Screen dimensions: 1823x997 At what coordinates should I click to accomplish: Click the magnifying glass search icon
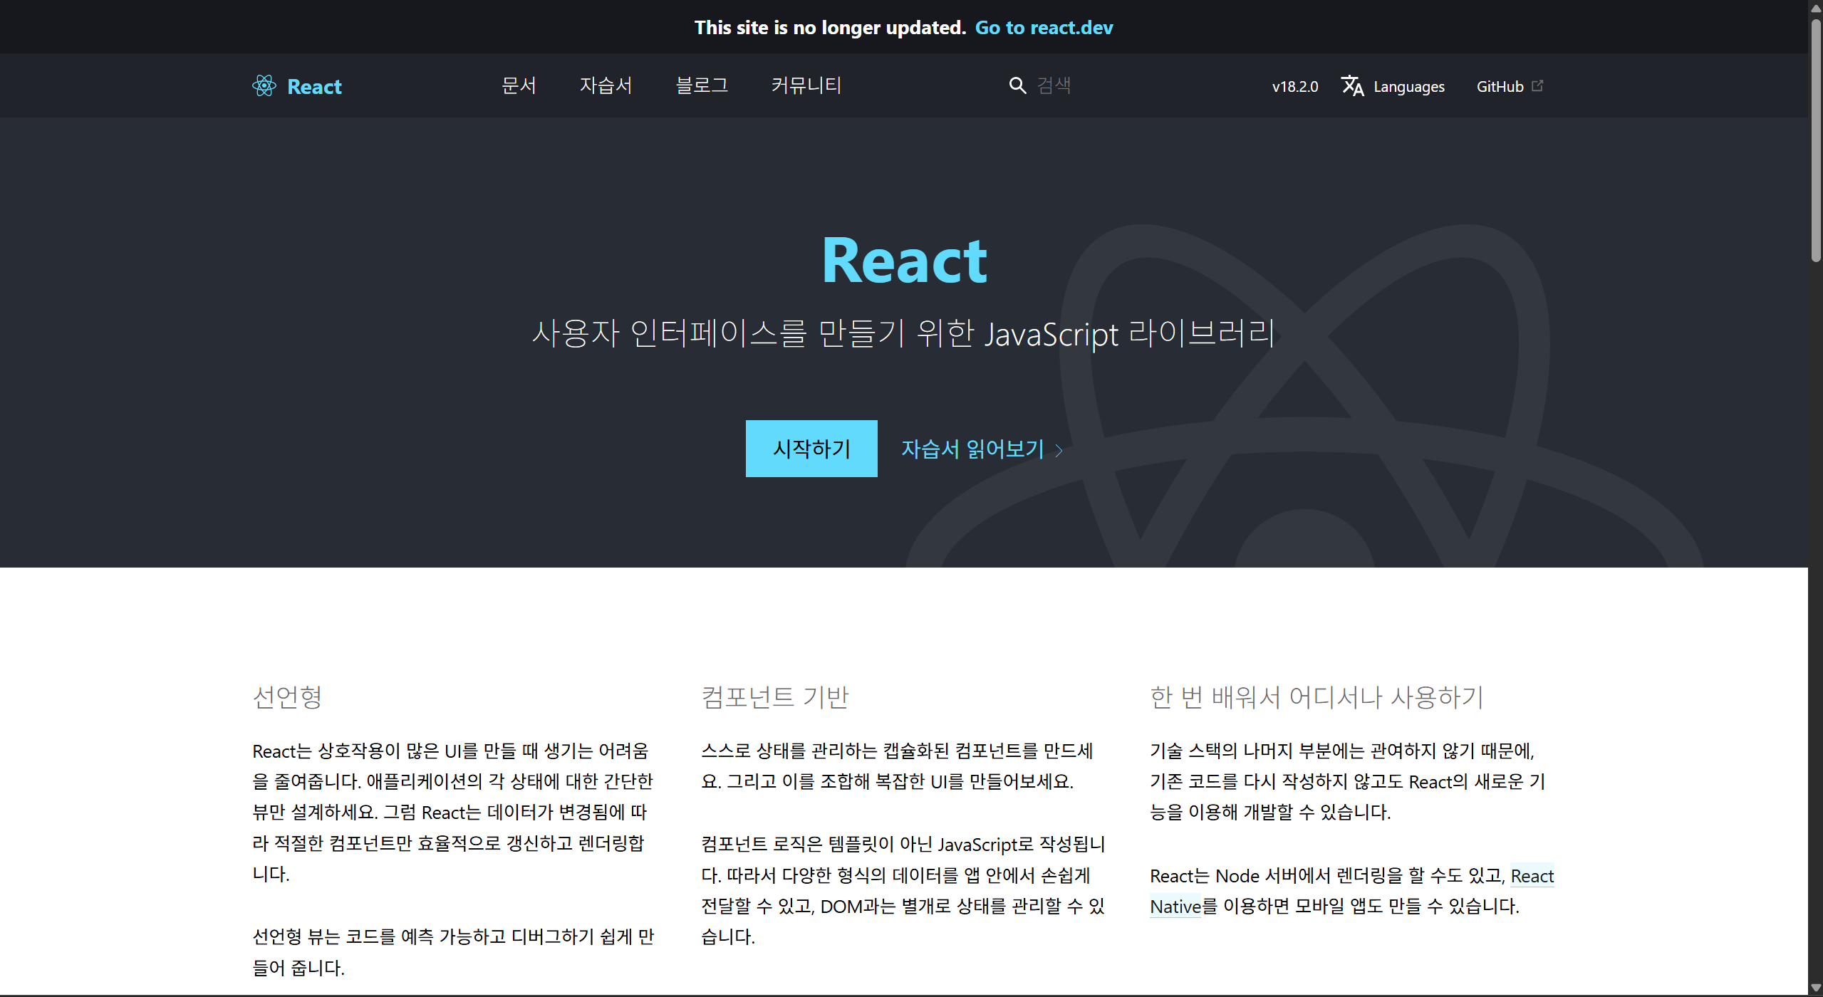coord(1017,85)
